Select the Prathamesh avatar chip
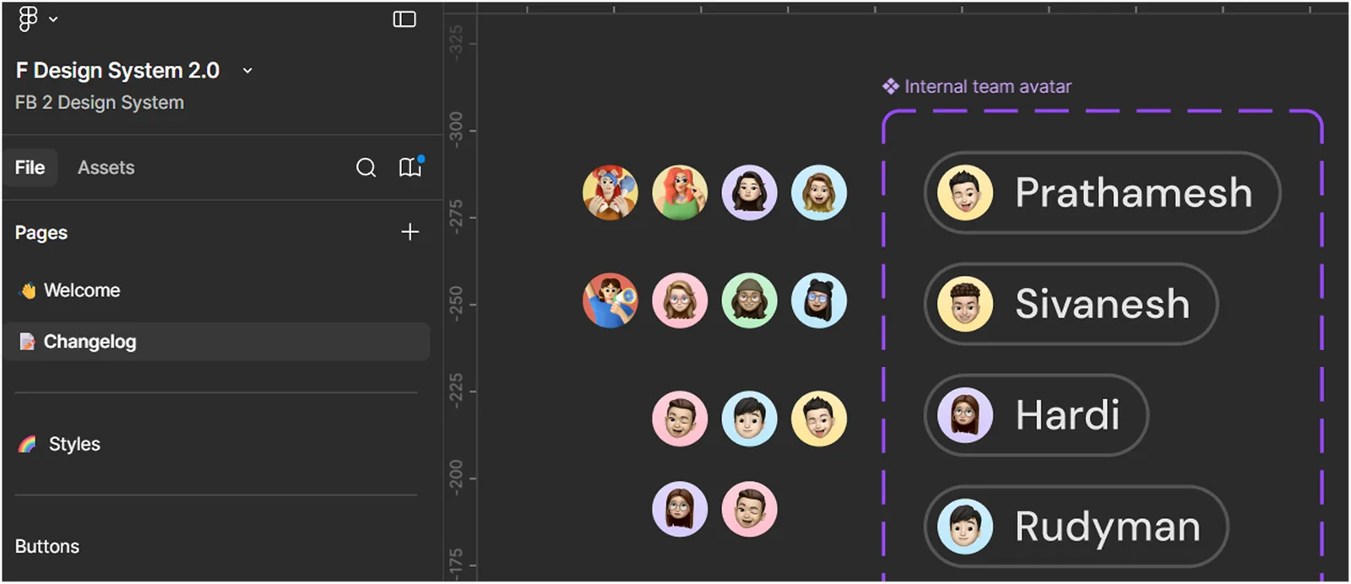The image size is (1351, 584). click(1103, 192)
